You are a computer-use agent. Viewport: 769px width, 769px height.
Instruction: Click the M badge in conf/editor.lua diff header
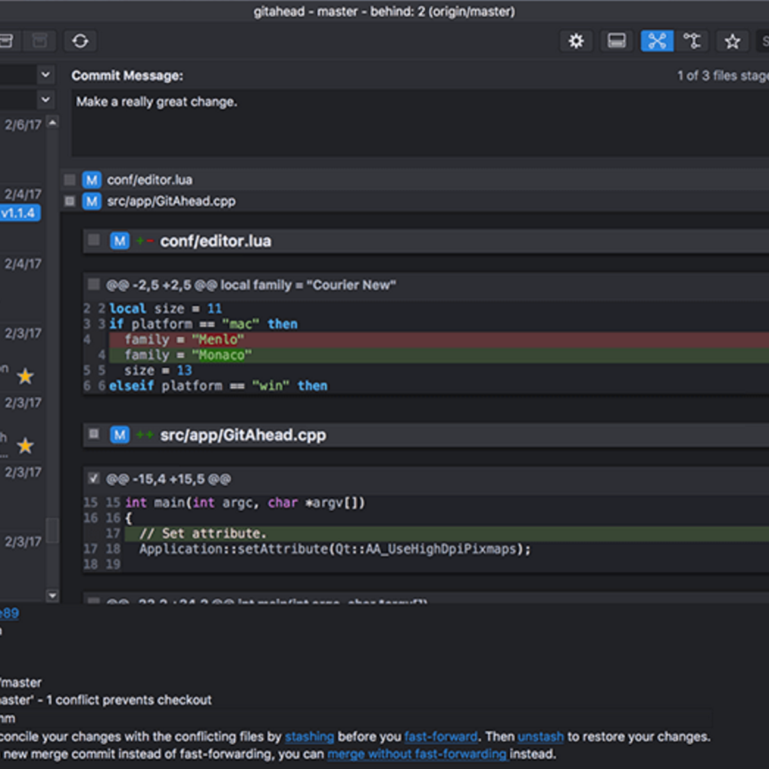point(119,241)
